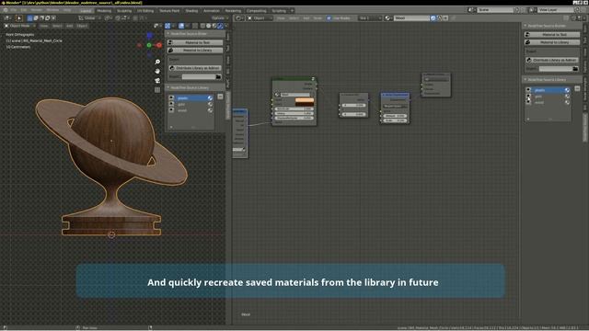Screen dimensions: 589x331
Task: Switch to solid viewport shading
Action: [209, 26]
